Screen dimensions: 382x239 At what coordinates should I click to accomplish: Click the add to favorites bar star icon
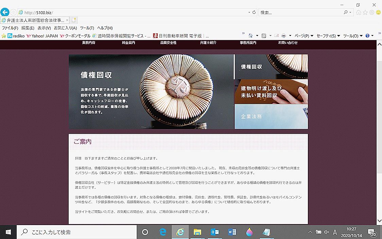[x=4, y=36]
